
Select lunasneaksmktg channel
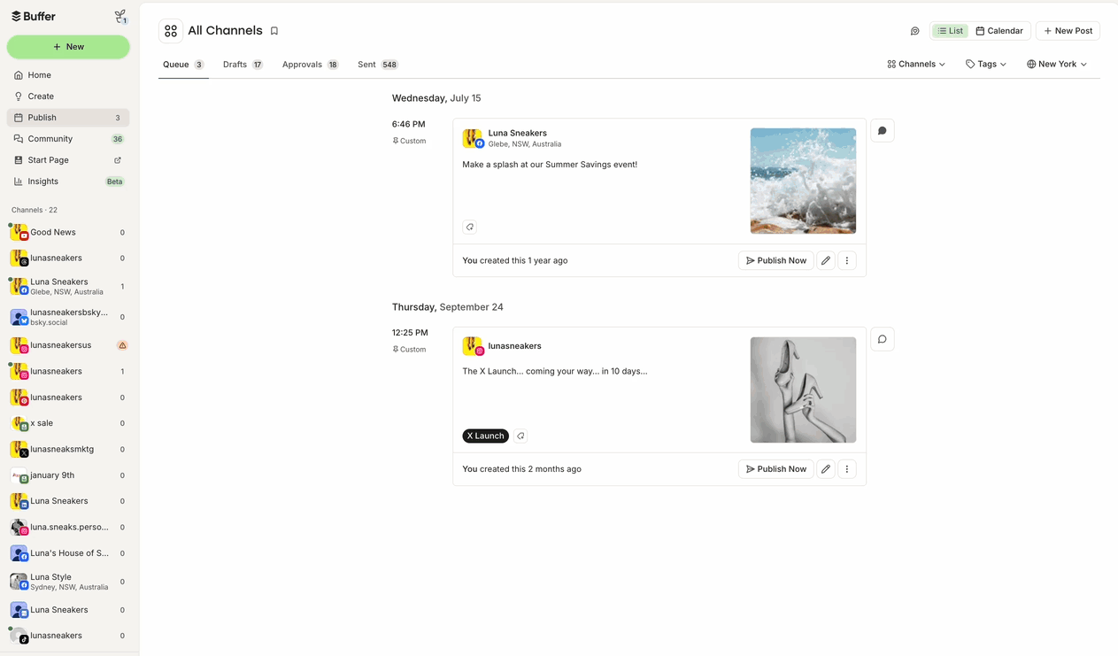click(68, 449)
